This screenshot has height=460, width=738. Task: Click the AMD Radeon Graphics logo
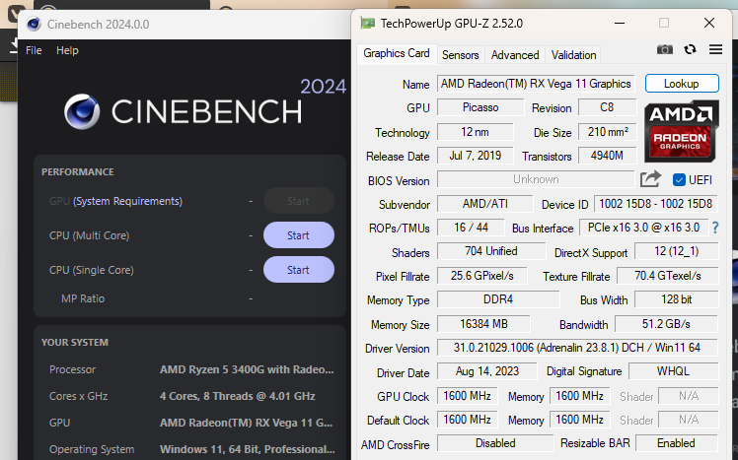[x=681, y=131]
